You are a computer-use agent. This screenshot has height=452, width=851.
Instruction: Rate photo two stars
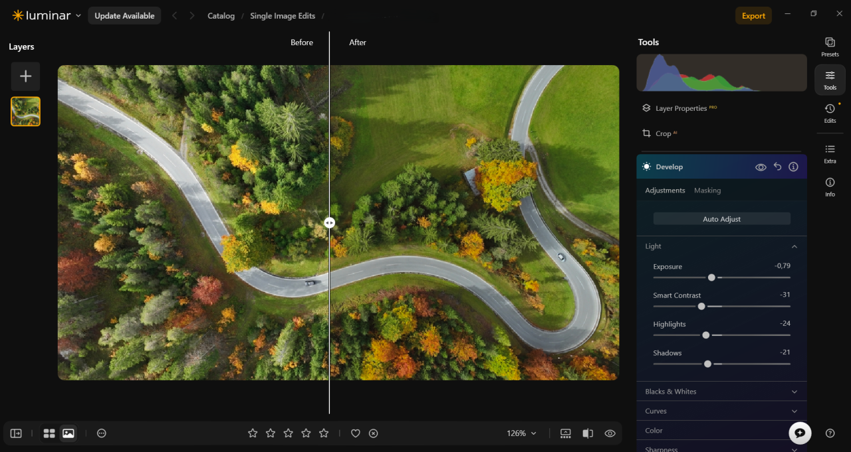click(x=271, y=433)
